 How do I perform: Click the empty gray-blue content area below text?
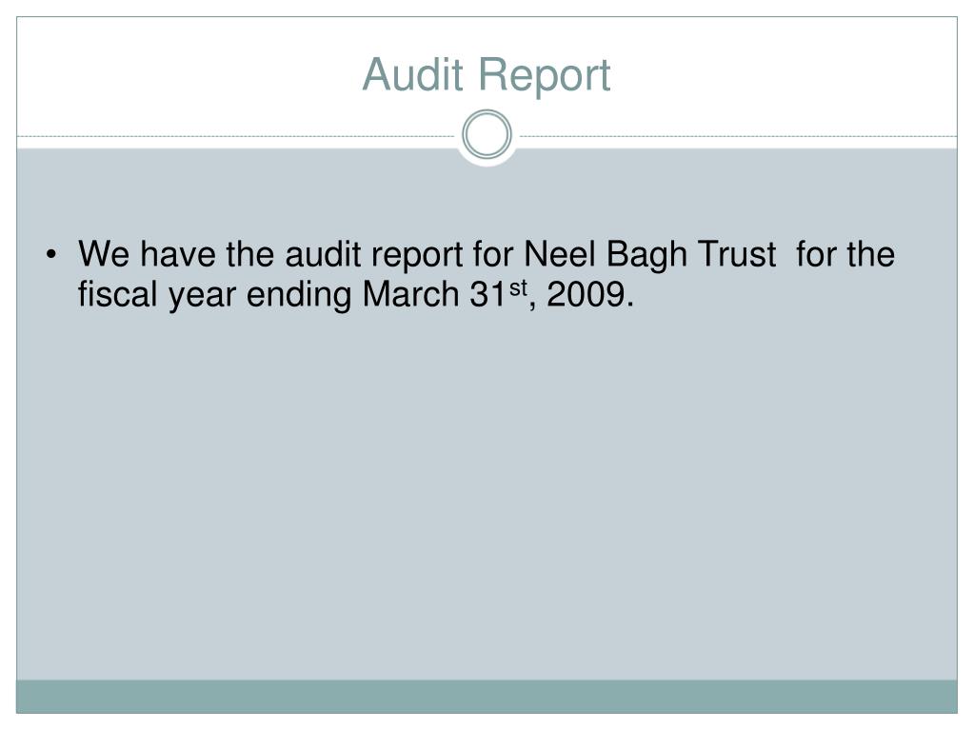click(487, 497)
